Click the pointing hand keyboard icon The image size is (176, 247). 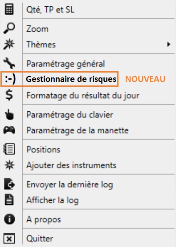[9, 114]
